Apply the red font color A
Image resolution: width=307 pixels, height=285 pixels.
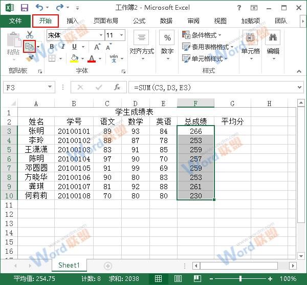92,58
